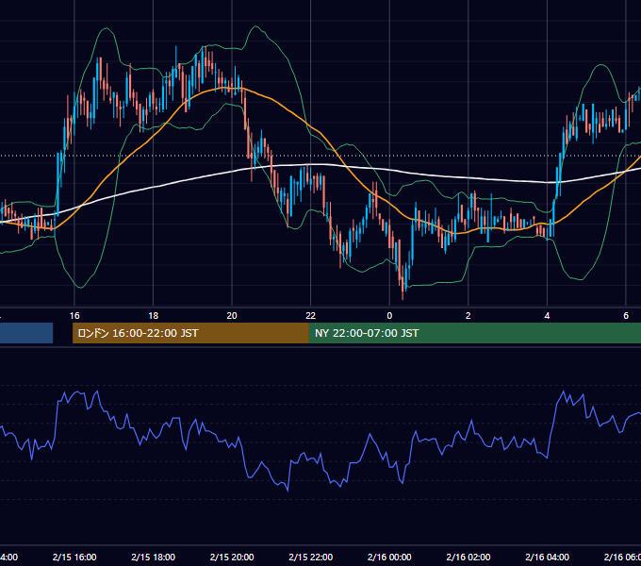This screenshot has width=641, height=566.
Task: Click the NY 22:00-07:00 JST session bar
Action: click(x=474, y=333)
